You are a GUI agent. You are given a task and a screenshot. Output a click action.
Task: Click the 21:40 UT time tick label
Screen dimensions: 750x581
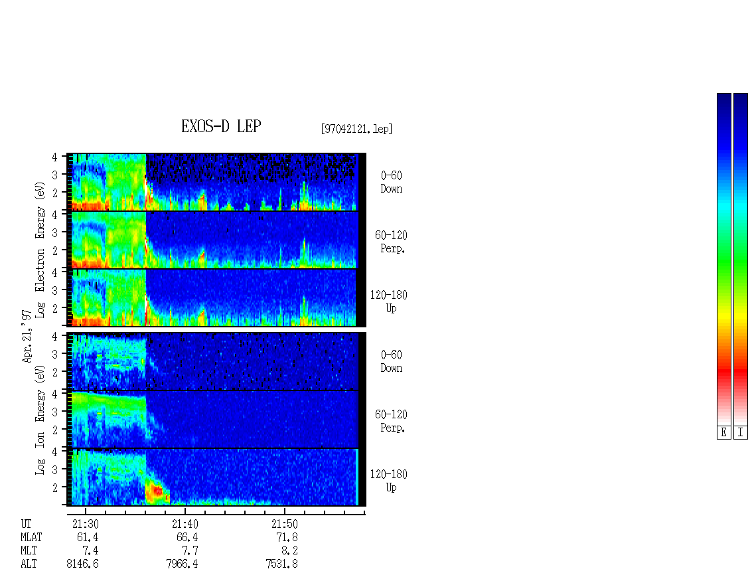pyautogui.click(x=185, y=524)
